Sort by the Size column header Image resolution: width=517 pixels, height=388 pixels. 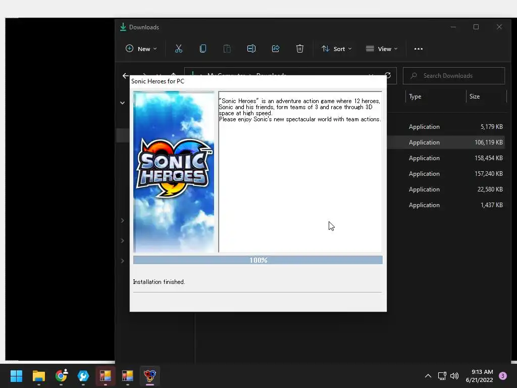[486, 96]
